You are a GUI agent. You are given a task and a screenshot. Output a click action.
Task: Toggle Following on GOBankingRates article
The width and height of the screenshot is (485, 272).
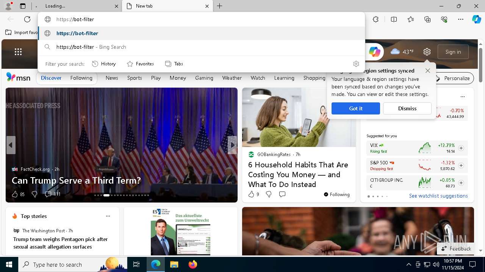336,195
